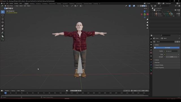The width and height of the screenshot is (181, 102).
Task: Click the Use Nodes button
Action: tap(167, 48)
